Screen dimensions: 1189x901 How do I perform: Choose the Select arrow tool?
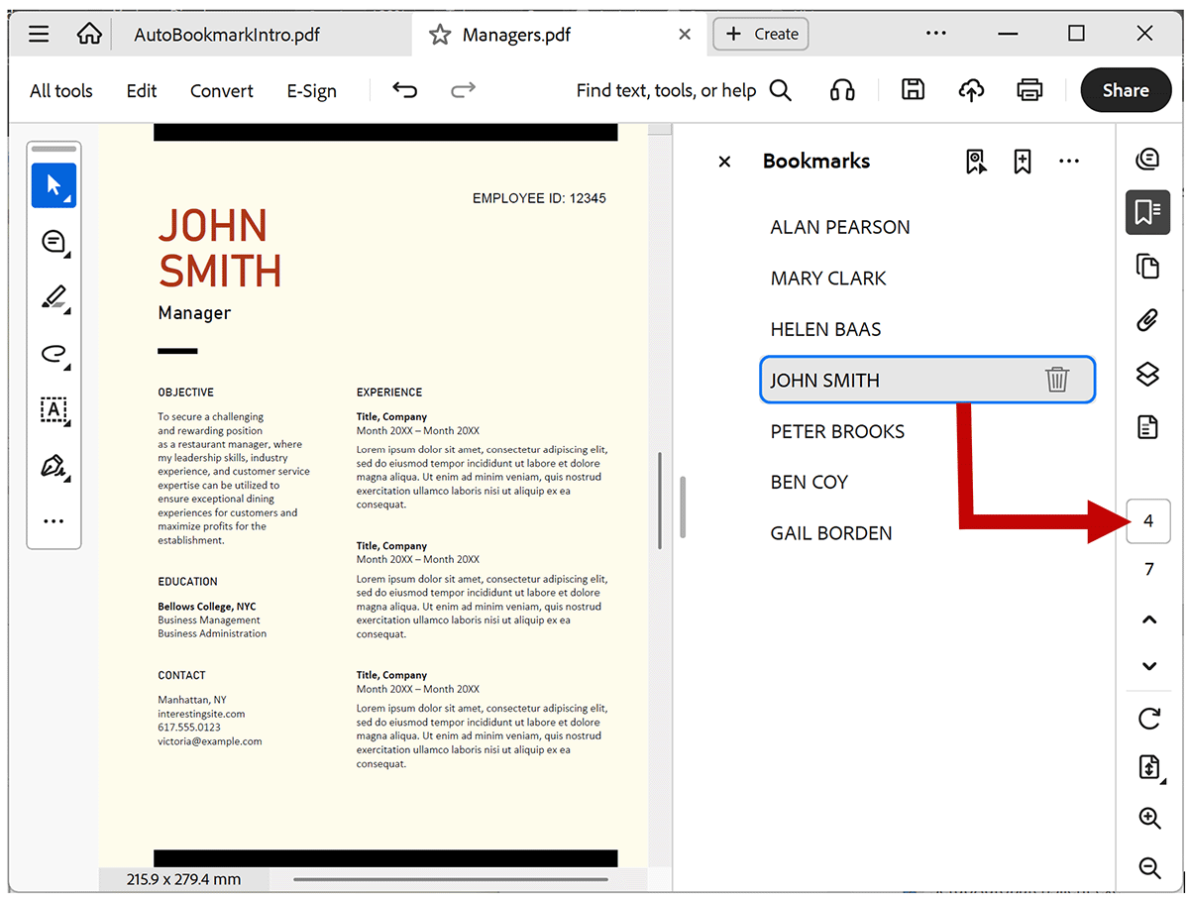54,185
